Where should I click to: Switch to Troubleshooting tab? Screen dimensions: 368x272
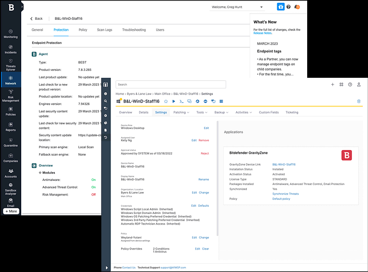coord(134,30)
